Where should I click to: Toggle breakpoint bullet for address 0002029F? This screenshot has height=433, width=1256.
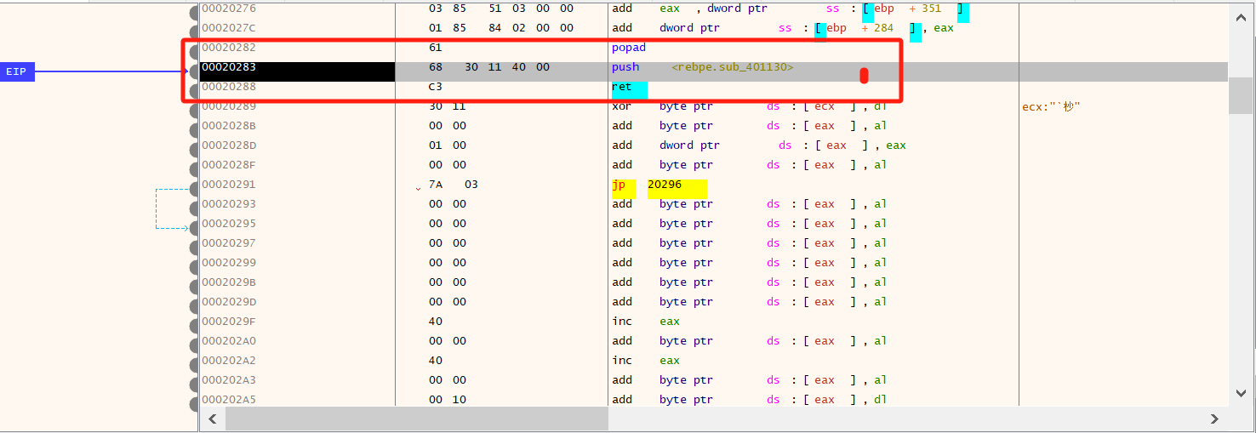(x=195, y=327)
